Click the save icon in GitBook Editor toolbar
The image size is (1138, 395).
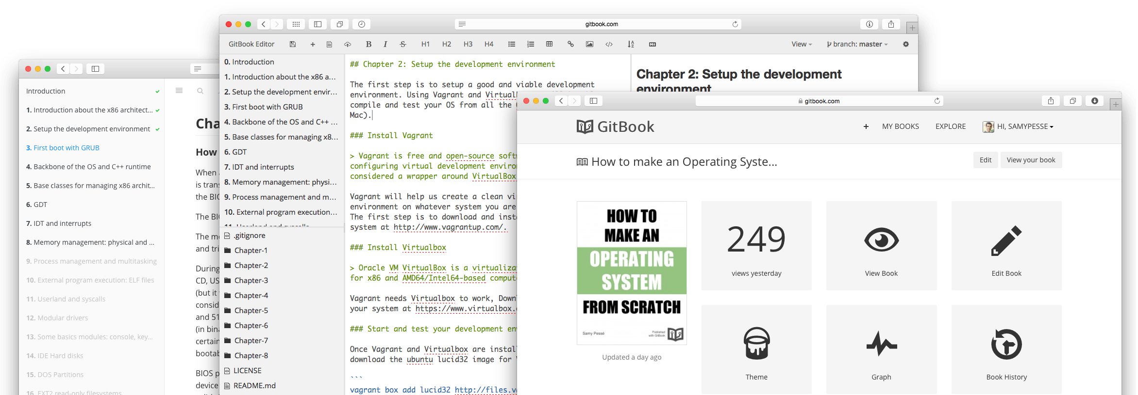pos(293,44)
